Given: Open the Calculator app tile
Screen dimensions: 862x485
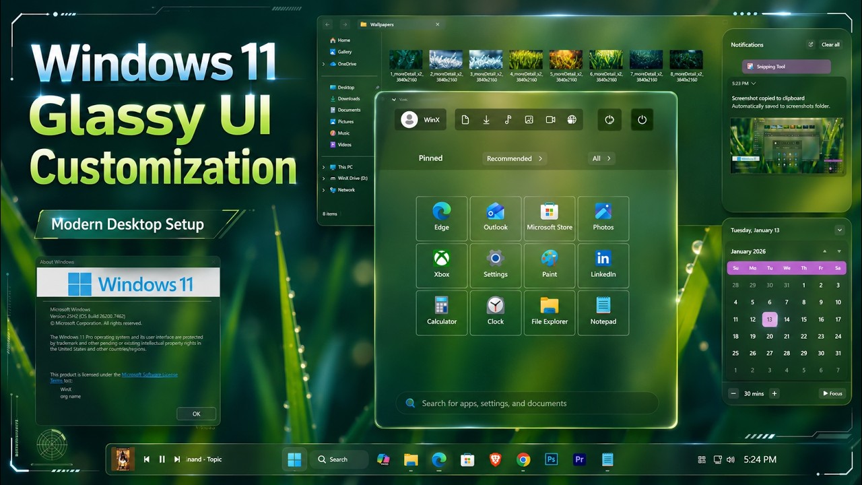Looking at the screenshot, I should click(442, 313).
